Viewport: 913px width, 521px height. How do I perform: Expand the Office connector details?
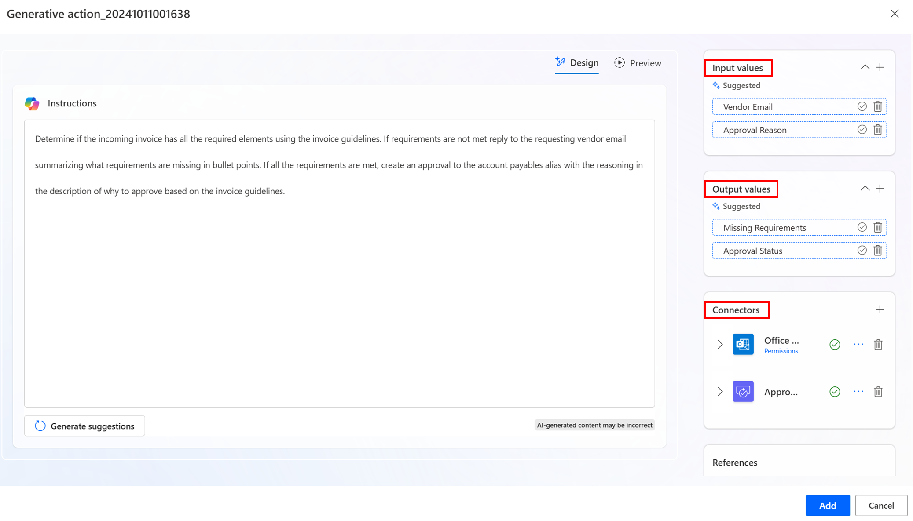(720, 344)
